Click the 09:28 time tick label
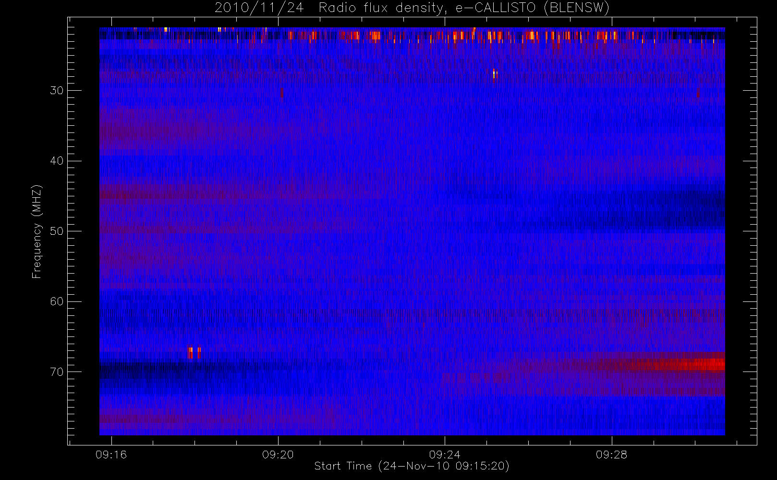Image resolution: width=777 pixels, height=480 pixels. point(611,455)
